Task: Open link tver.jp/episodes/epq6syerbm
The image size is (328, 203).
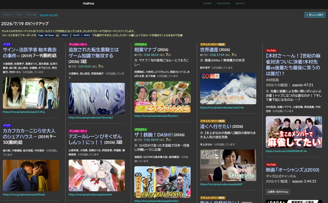Action: coord(90,195)
